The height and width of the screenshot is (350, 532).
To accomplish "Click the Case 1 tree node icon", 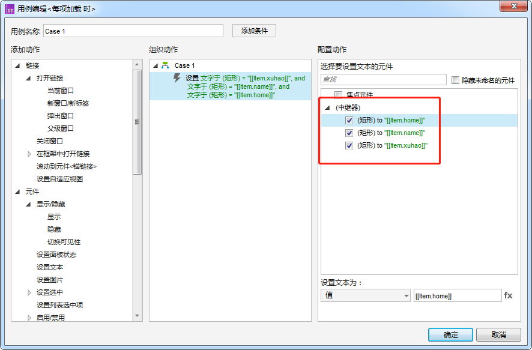I will click(165, 65).
